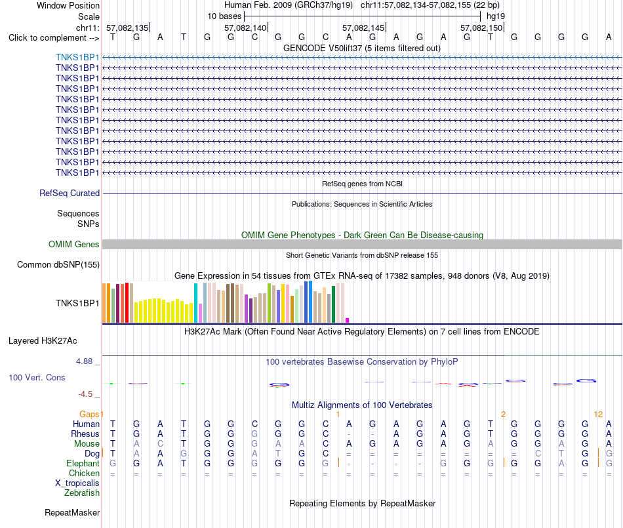Click position marker 57,082,140
623x528 pixels.
point(245,28)
